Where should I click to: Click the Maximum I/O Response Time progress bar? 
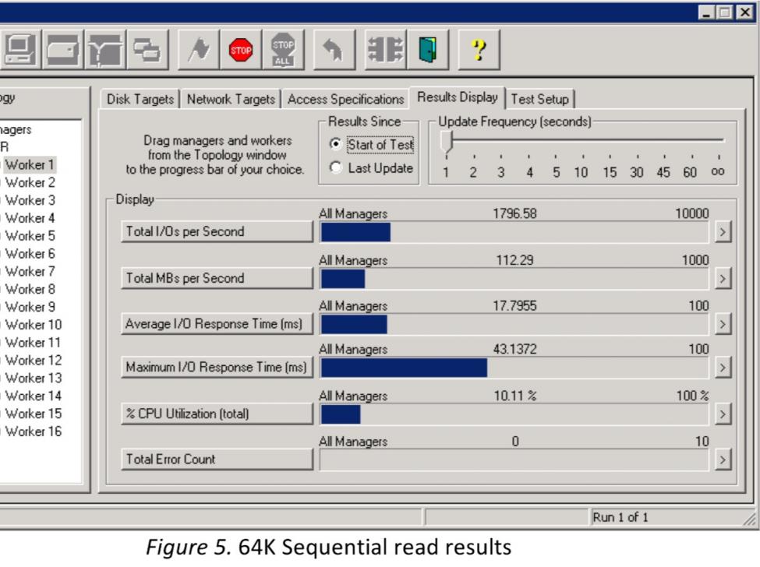coord(514,368)
